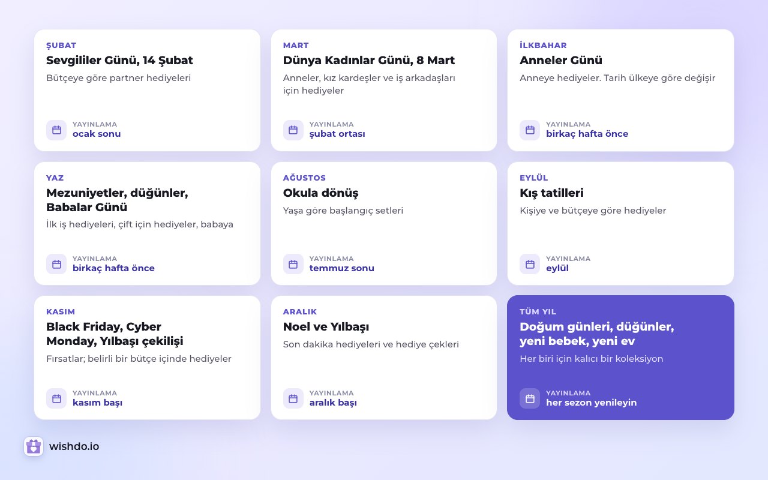Select the "İLKBAHAR" label above Anneler Günü

coord(543,45)
